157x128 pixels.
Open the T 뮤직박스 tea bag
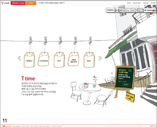point(29,60)
